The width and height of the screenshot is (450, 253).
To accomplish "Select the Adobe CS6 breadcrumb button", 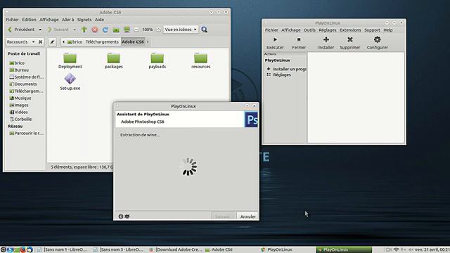I will (x=133, y=42).
